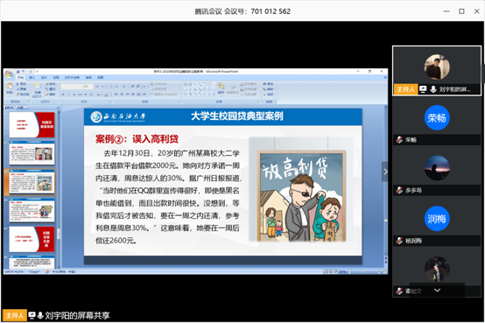Toggle the microphone icon beside 刘宇阳的屏幕共享
This screenshot has width=485, height=323.
(40, 315)
